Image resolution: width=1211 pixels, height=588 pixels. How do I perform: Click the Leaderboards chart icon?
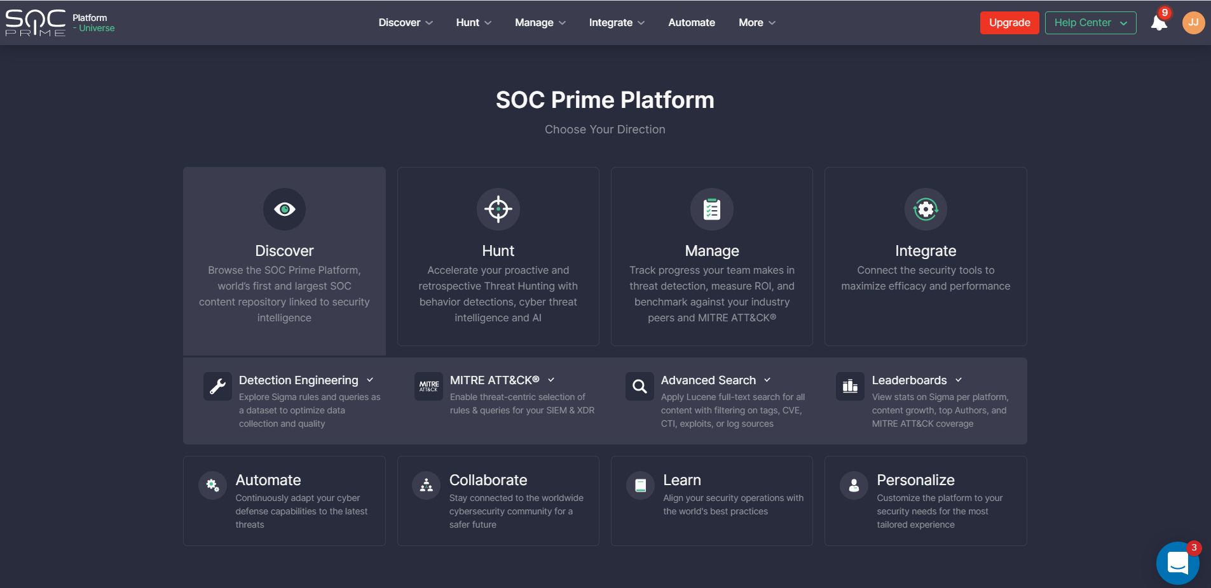pyautogui.click(x=850, y=386)
